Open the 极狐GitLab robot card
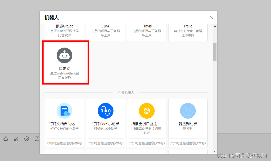 [64, 32]
